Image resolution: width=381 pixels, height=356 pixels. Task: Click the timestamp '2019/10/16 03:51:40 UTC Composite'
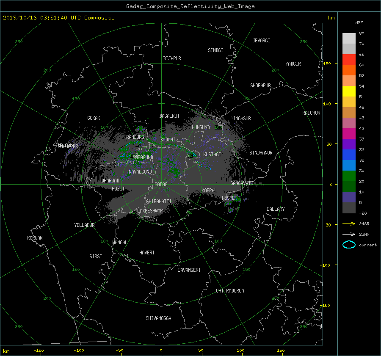coord(58,18)
